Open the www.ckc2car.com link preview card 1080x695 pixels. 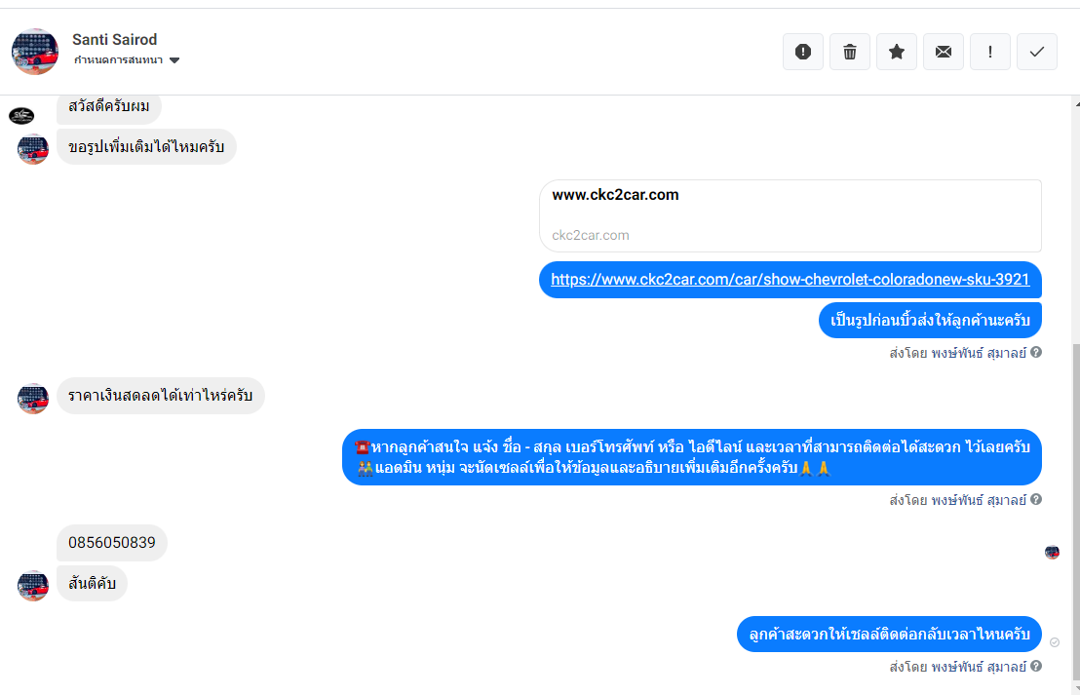coord(790,215)
